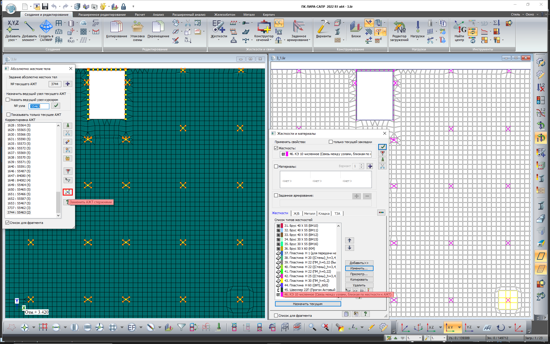Enable 'Указать ведущий узел курсором' checkbox
The image size is (550, 344).
8,100
